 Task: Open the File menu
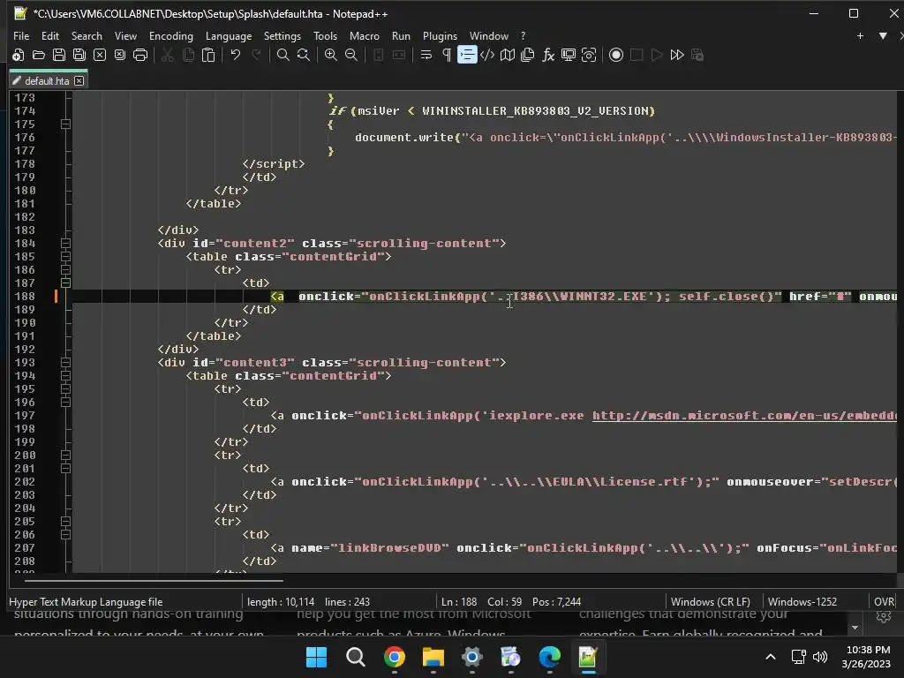pos(21,35)
